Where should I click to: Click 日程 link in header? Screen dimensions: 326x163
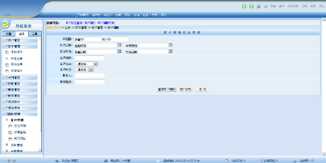click(x=304, y=6)
